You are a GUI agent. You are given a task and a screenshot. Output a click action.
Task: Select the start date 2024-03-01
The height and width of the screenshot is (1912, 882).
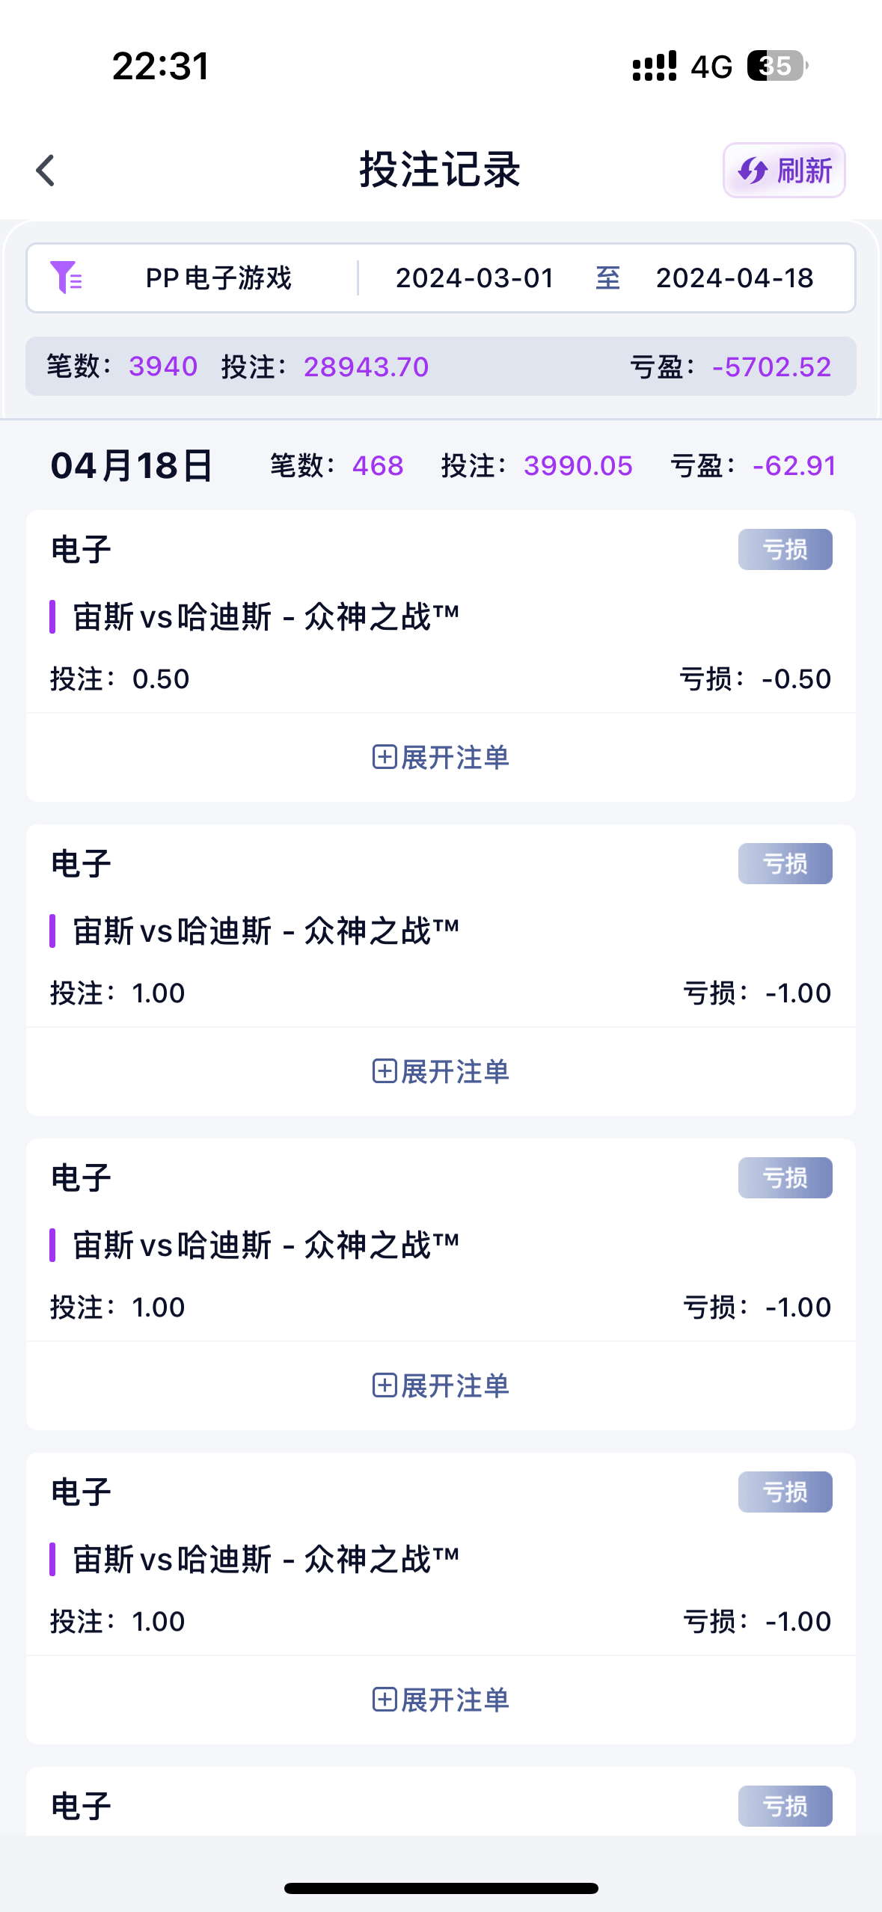pos(474,278)
